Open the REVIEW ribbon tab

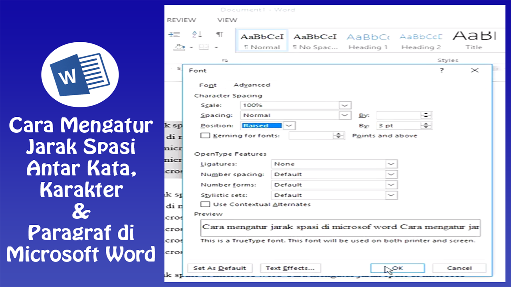181,20
